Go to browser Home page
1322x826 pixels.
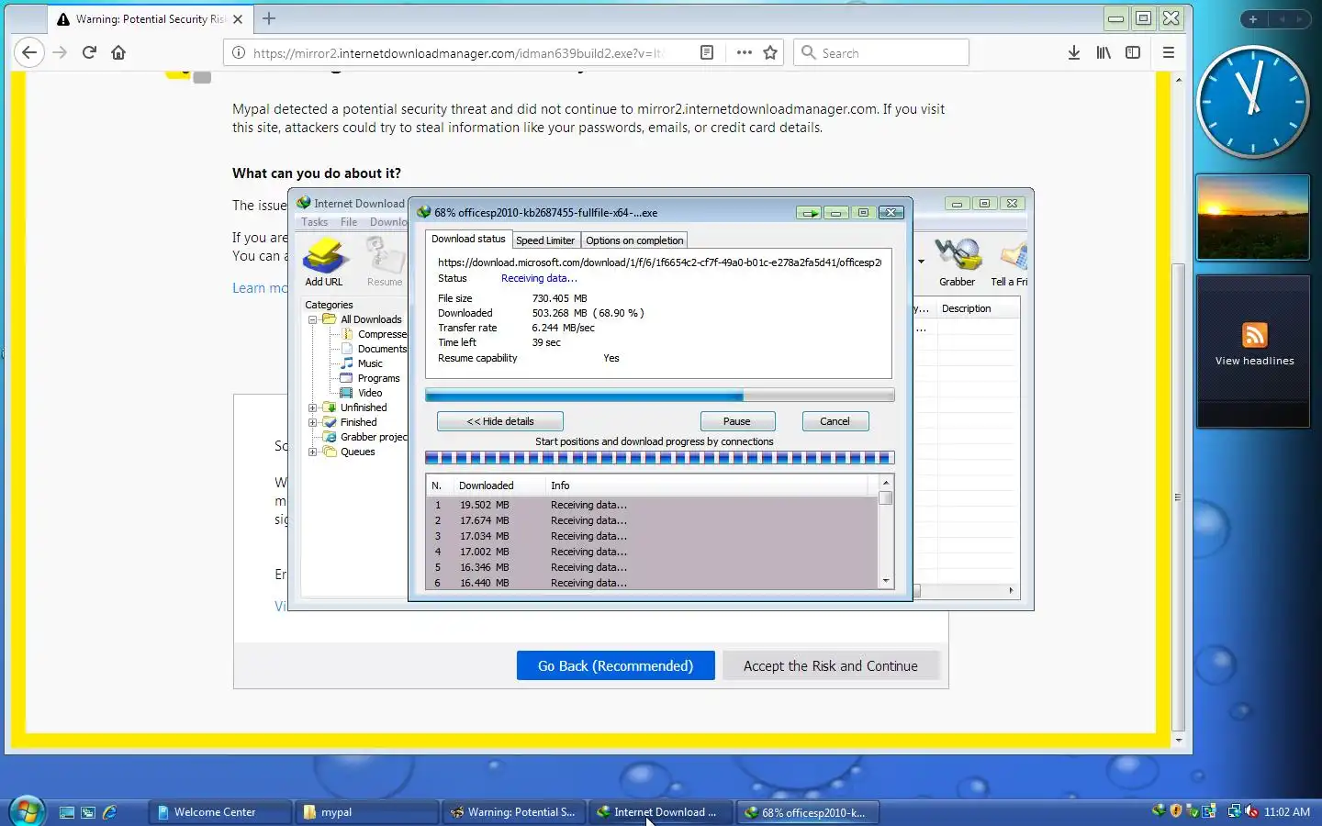coord(118,52)
